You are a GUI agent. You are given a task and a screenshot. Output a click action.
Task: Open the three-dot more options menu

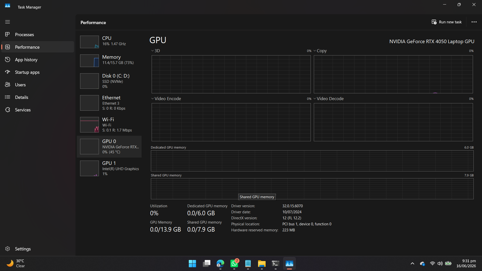[x=474, y=22]
